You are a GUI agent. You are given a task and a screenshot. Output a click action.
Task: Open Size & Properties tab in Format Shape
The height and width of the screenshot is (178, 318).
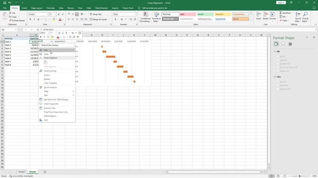290,44
